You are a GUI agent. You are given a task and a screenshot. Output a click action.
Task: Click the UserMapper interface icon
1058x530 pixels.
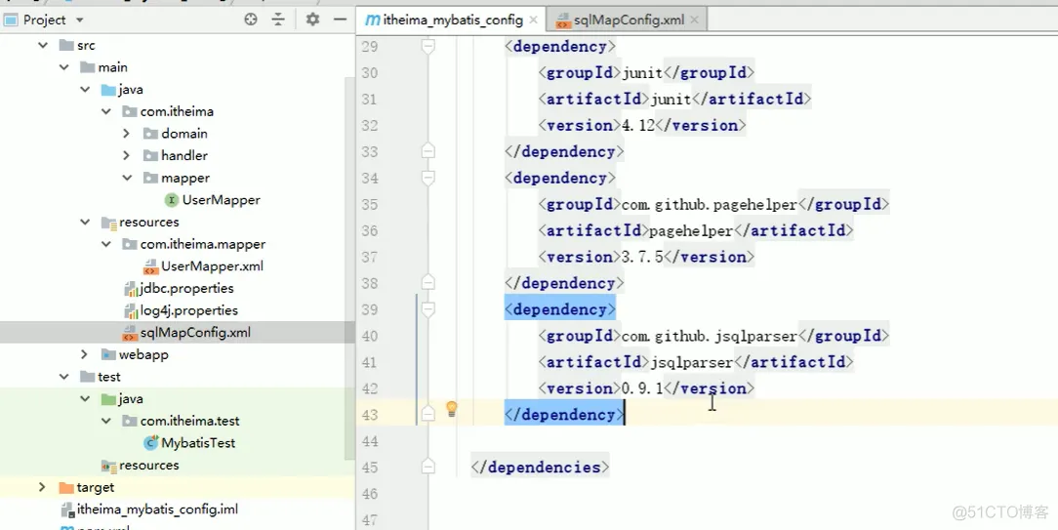[172, 200]
